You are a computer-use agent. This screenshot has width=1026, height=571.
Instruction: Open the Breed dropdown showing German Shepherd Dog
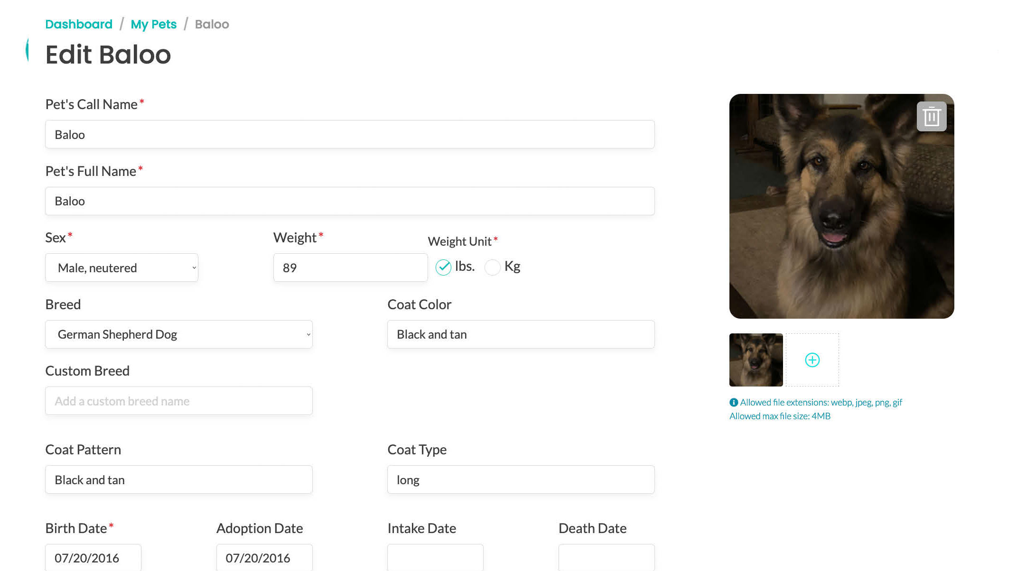click(178, 334)
